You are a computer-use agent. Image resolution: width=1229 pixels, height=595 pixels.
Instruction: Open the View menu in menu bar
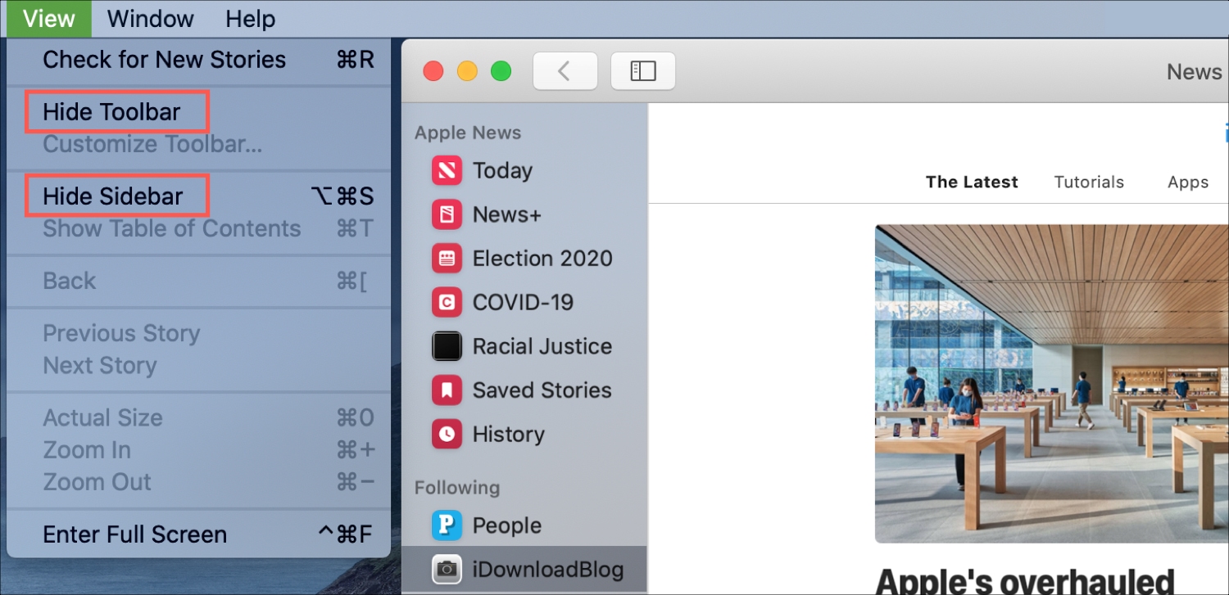tap(49, 18)
